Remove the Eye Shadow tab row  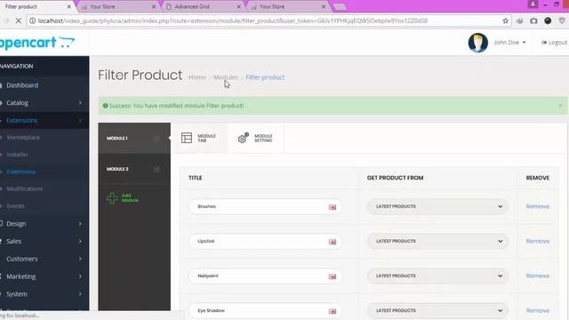(538, 310)
